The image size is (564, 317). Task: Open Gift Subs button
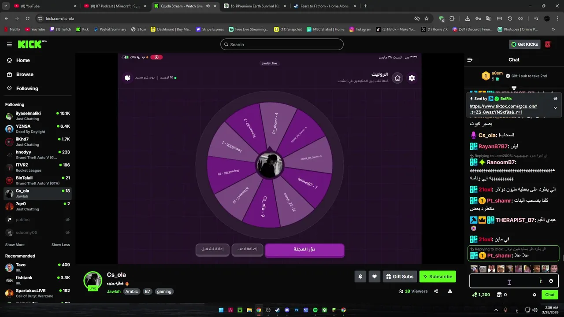tap(400, 276)
